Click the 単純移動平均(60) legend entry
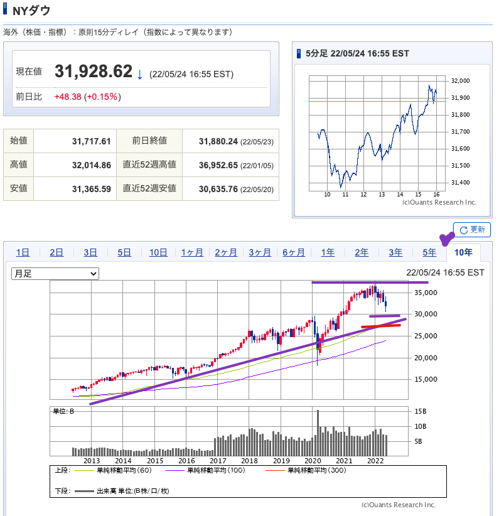This screenshot has width=499, height=516. (x=113, y=470)
